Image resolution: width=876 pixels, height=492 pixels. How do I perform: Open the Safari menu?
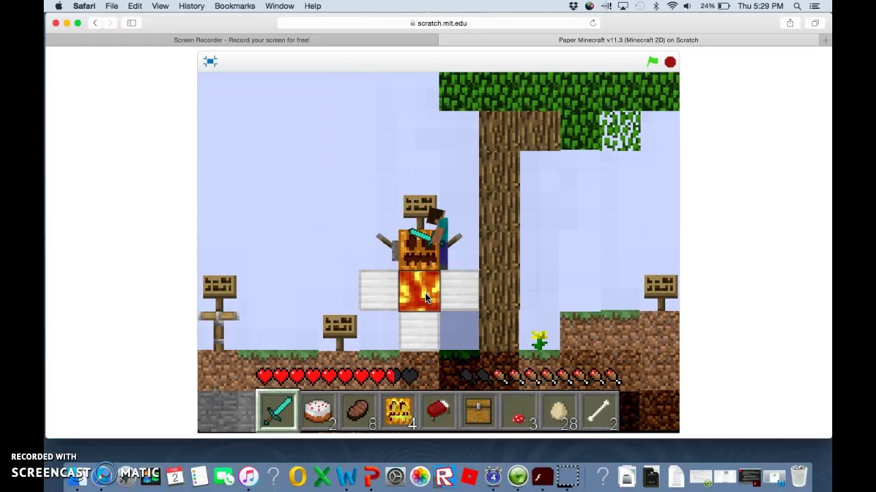tap(84, 6)
